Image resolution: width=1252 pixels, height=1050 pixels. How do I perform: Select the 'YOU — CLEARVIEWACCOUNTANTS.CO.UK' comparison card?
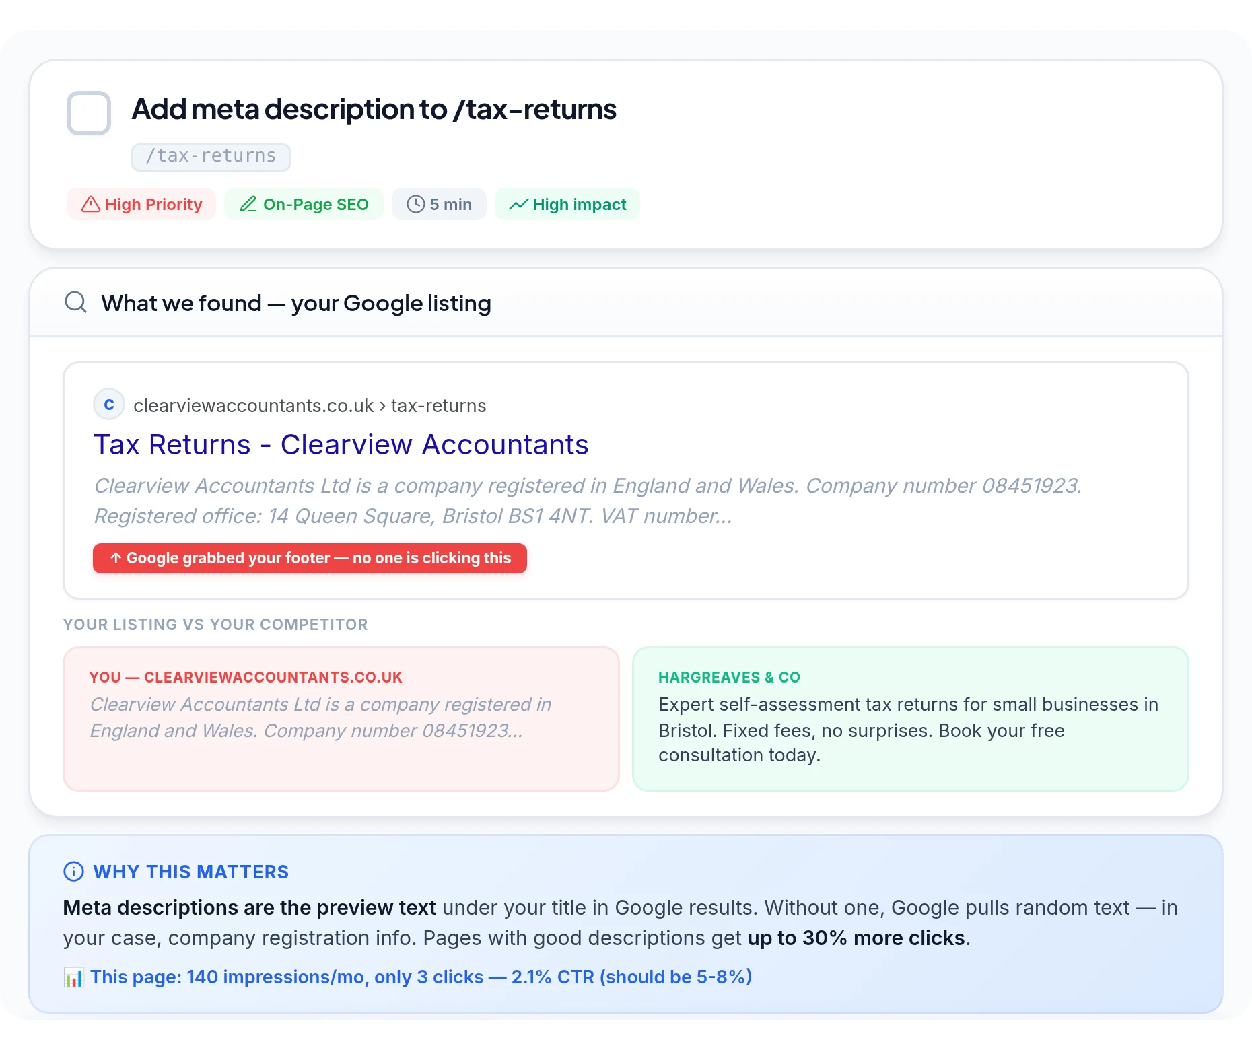341,719
